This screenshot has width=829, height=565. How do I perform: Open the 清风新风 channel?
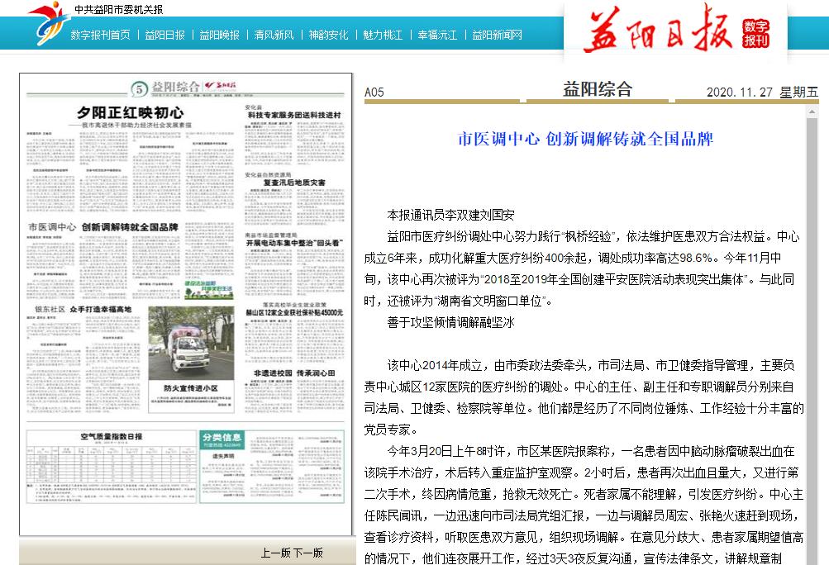(x=274, y=36)
